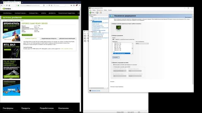This screenshot has height=113, width=202.
Task: Open the RTX. ВКЛ GeForce RTX 2080 banner
Action: tap(11, 51)
